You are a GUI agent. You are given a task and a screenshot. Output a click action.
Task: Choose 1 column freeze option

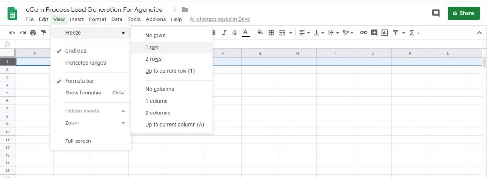click(172, 101)
